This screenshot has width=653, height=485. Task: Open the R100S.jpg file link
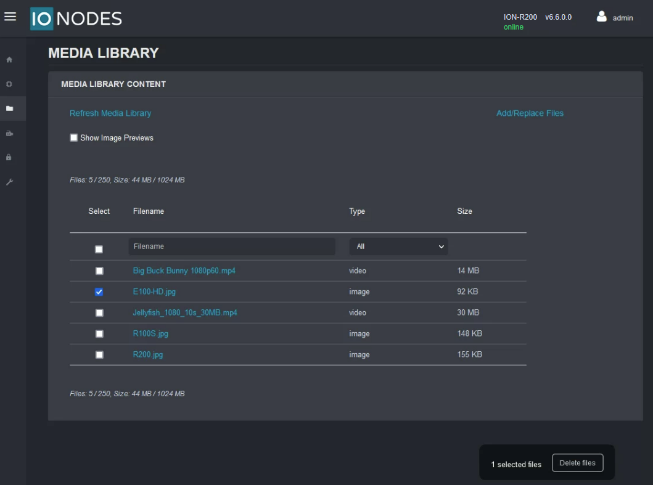pos(150,333)
